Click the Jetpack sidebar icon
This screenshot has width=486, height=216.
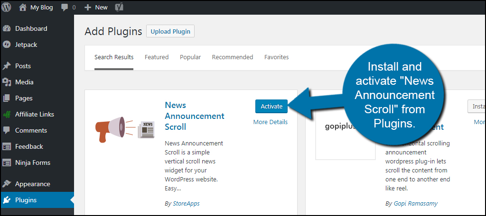(7, 45)
